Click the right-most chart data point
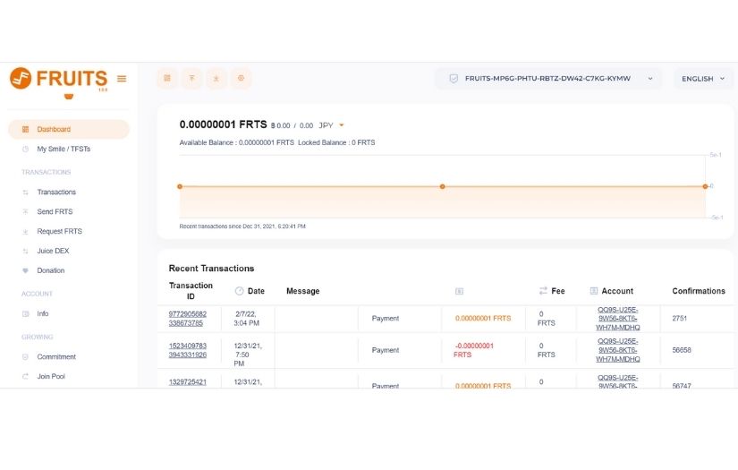Screen dimensions: 738x470 [x=705, y=186]
